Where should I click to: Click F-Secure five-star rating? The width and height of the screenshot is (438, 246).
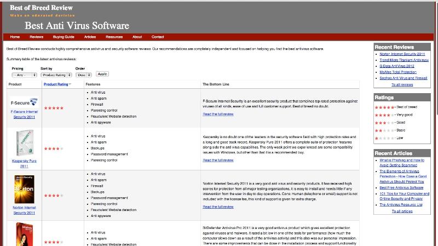coord(54,108)
